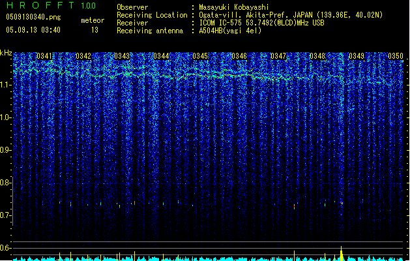This screenshot has width=410, height=261.
Task: Click the strong meteor echo before 0349
Action: coord(342,203)
